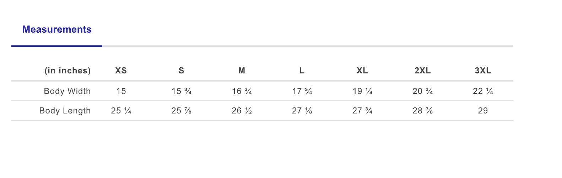This screenshot has height=178, width=562.
Task: Click the XL size column header
Action: pyautogui.click(x=362, y=71)
